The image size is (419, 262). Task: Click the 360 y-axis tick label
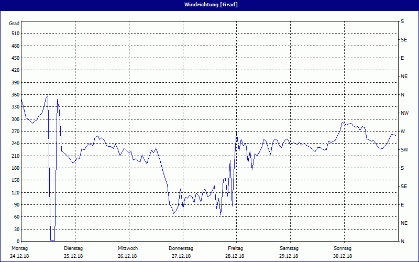pos(15,95)
